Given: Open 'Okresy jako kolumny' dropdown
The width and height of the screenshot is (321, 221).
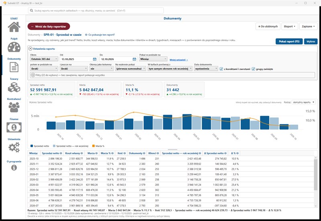Looking at the screenshot, I should 102,69.
